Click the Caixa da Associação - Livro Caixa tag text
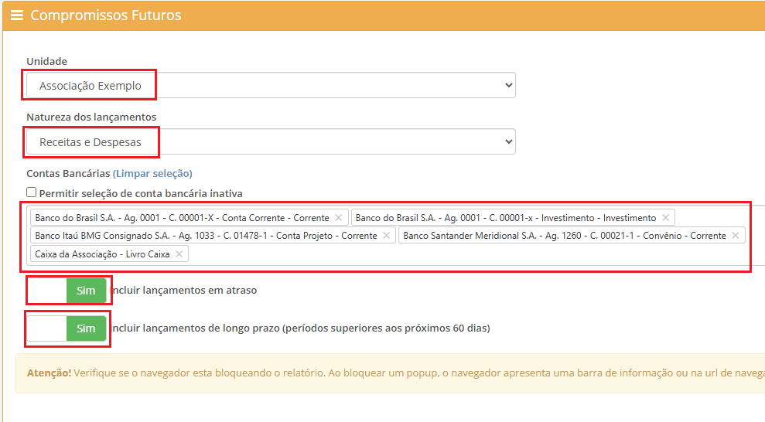 click(x=102, y=254)
